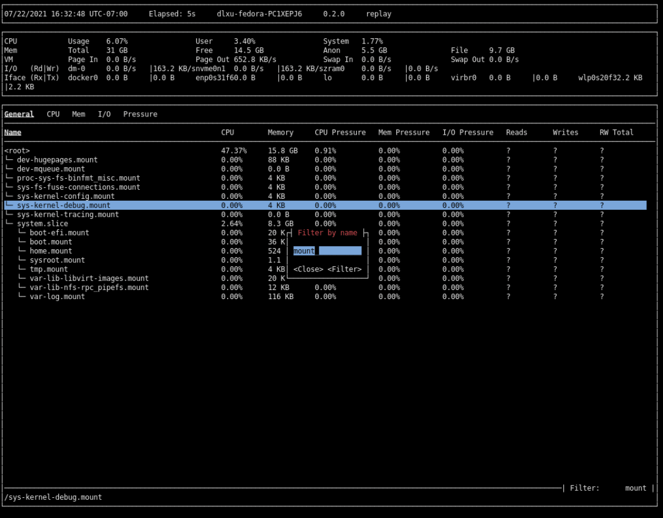
Task: Sort by the Name column header
Action: [x=13, y=132]
